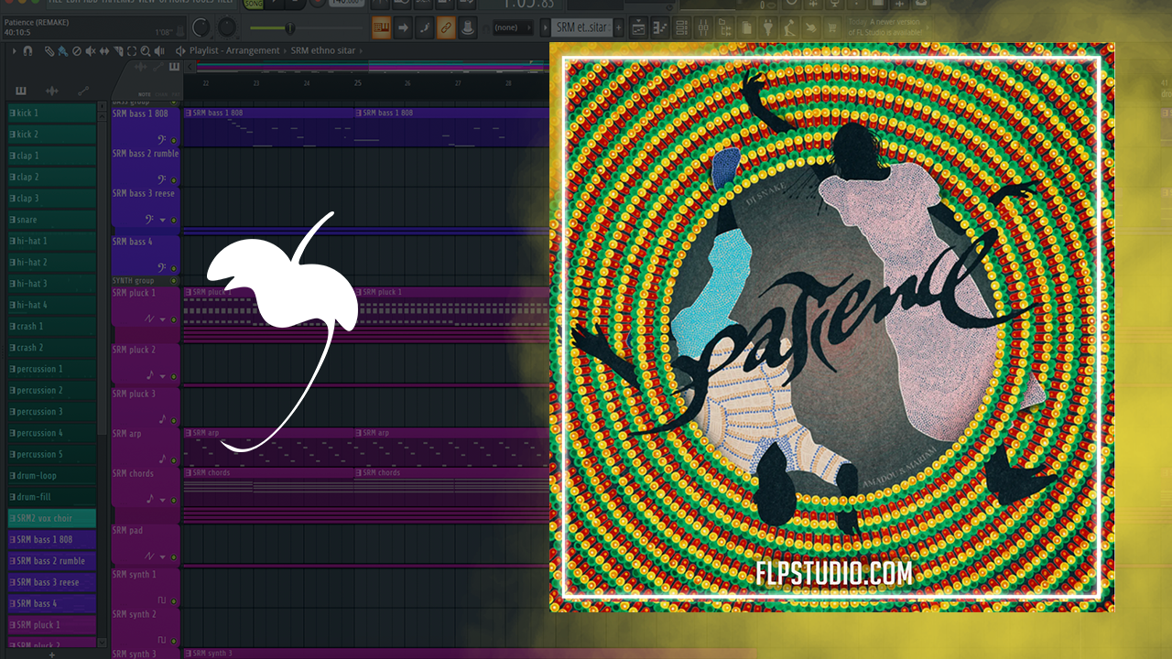Select the Playback speaker tool
The image size is (1172, 659).
click(159, 50)
